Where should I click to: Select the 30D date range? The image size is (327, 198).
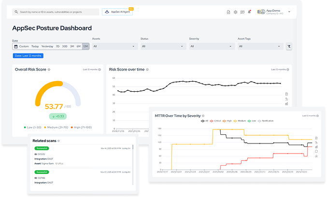pyautogui.click(x=65, y=46)
